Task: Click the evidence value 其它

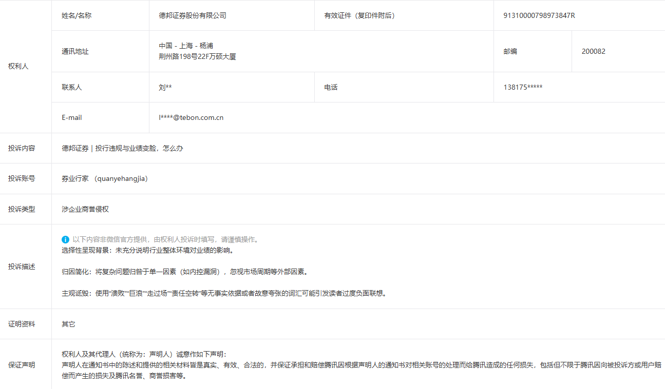Action: pyautogui.click(x=68, y=324)
